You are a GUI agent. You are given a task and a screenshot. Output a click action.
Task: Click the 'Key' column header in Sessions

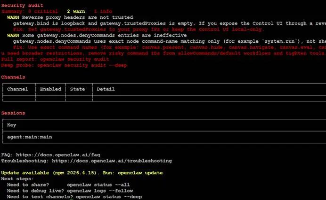click(11, 125)
